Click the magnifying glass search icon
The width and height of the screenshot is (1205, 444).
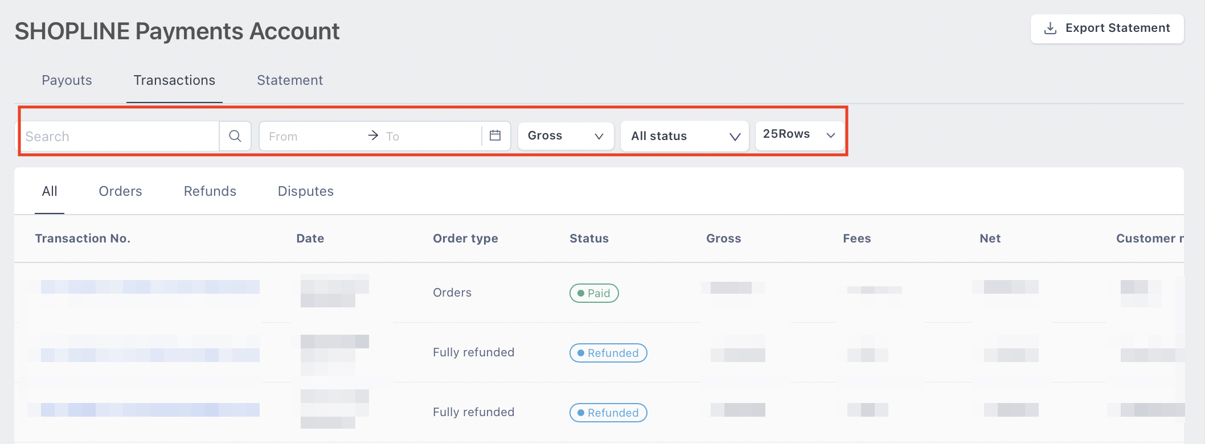tap(235, 136)
